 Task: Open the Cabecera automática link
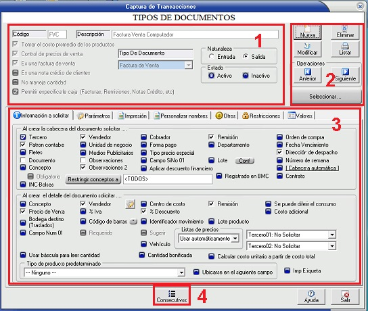(x=312, y=168)
